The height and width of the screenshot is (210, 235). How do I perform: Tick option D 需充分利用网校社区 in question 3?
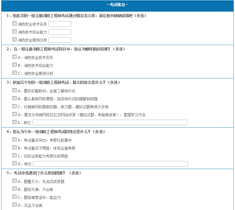pos(14,114)
